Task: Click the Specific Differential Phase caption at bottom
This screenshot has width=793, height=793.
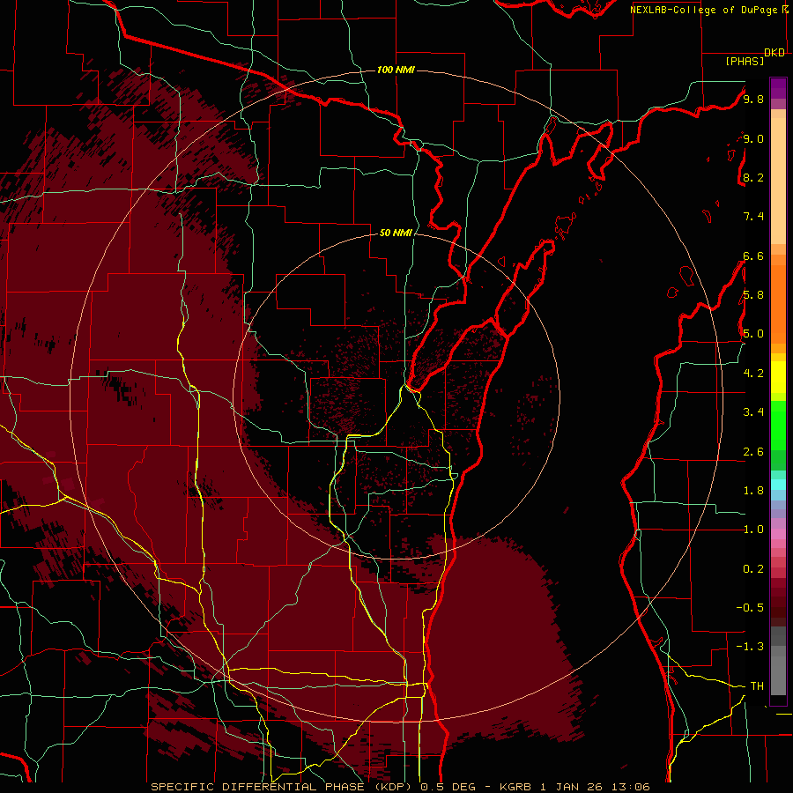Action: click(x=400, y=787)
